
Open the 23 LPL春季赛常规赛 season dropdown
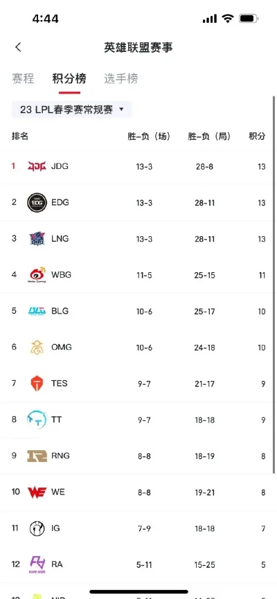(x=72, y=109)
